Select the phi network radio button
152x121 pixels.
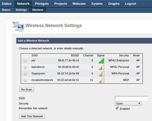point(25,61)
